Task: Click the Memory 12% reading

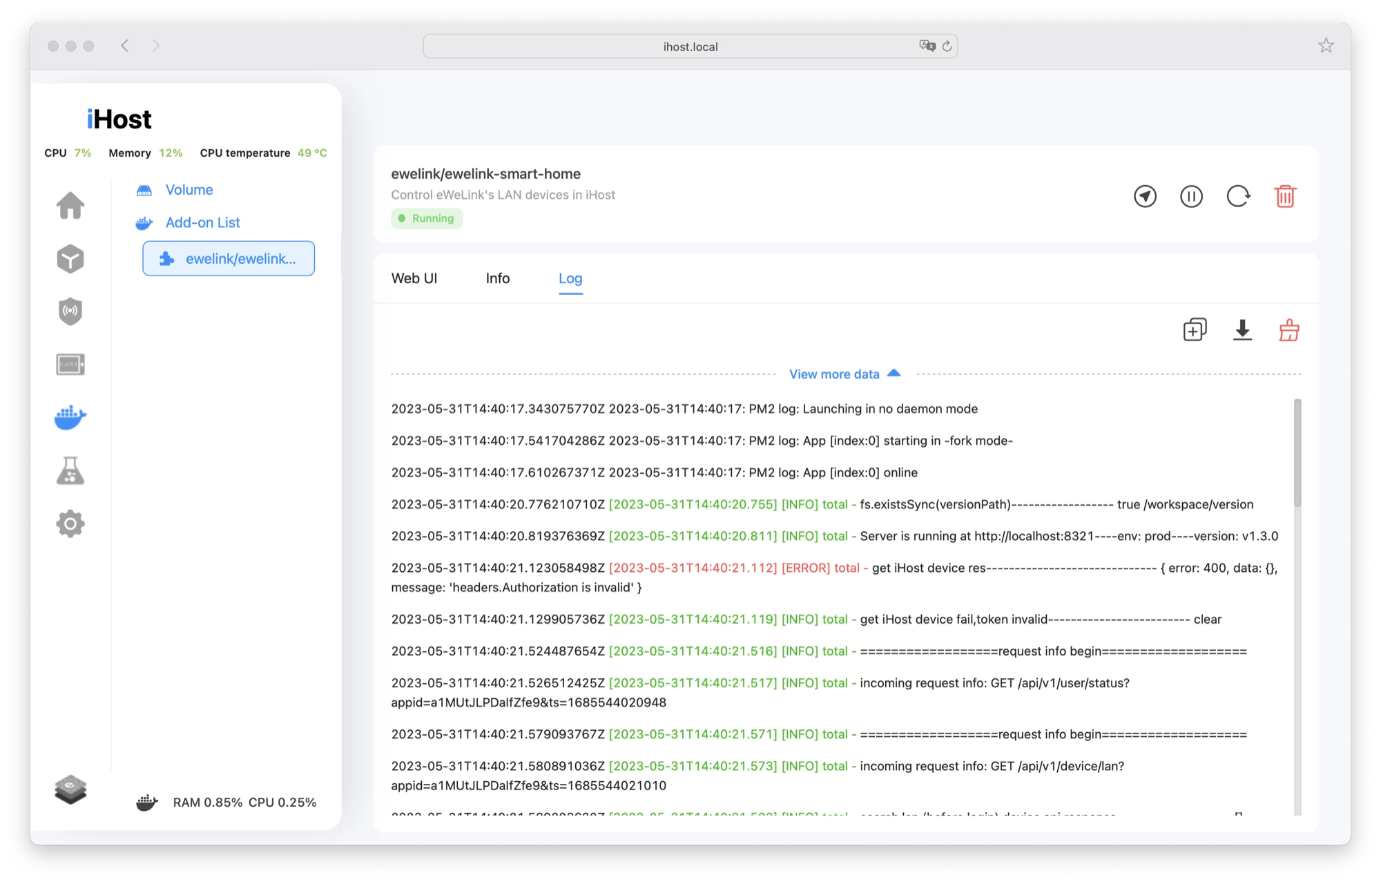Action: (146, 153)
